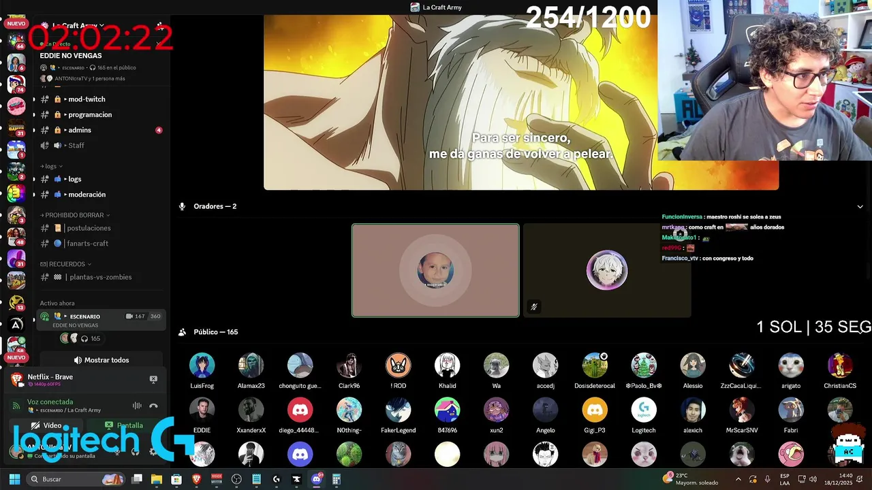Open Alamax23's audience avatar
This screenshot has width=872, height=490.
(251, 365)
